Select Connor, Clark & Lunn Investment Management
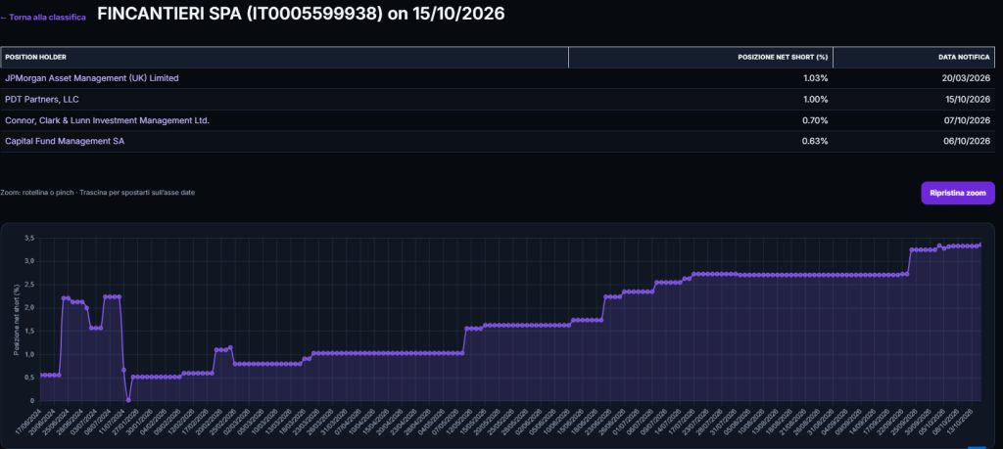The height and width of the screenshot is (449, 1003). 107,120
